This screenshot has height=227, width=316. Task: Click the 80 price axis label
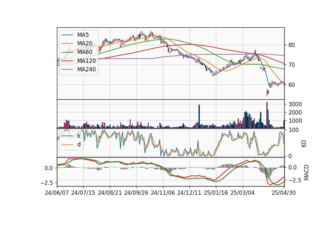(292, 45)
